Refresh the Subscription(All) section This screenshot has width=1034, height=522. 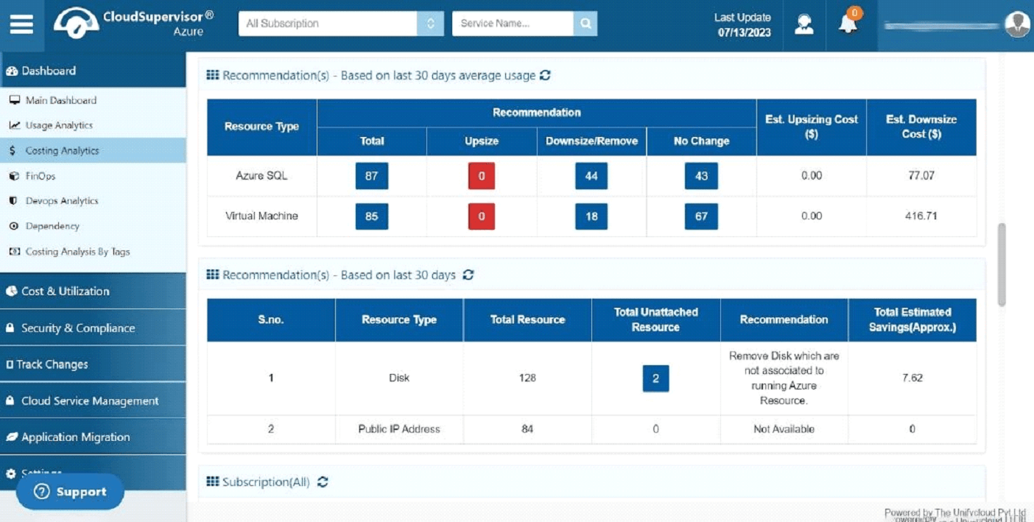(323, 482)
